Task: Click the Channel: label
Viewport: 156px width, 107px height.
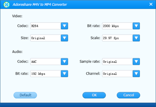Action: click(x=93, y=74)
